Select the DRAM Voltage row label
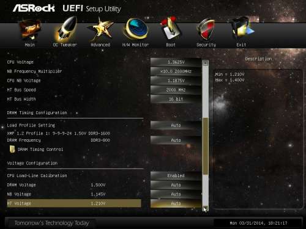 [21, 185]
